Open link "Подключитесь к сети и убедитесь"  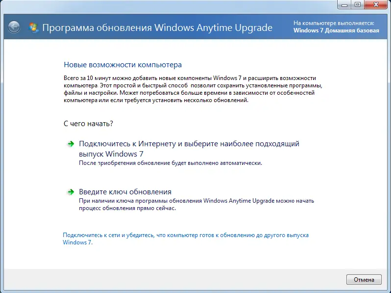pyautogui.click(x=186, y=239)
